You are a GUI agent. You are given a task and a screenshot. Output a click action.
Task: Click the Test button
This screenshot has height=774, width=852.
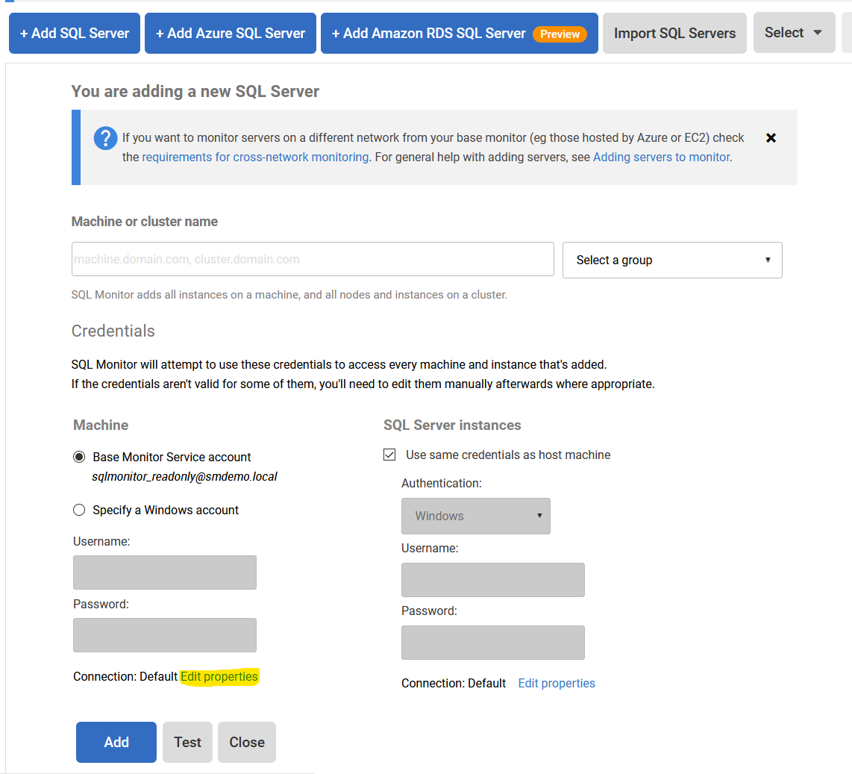(187, 742)
